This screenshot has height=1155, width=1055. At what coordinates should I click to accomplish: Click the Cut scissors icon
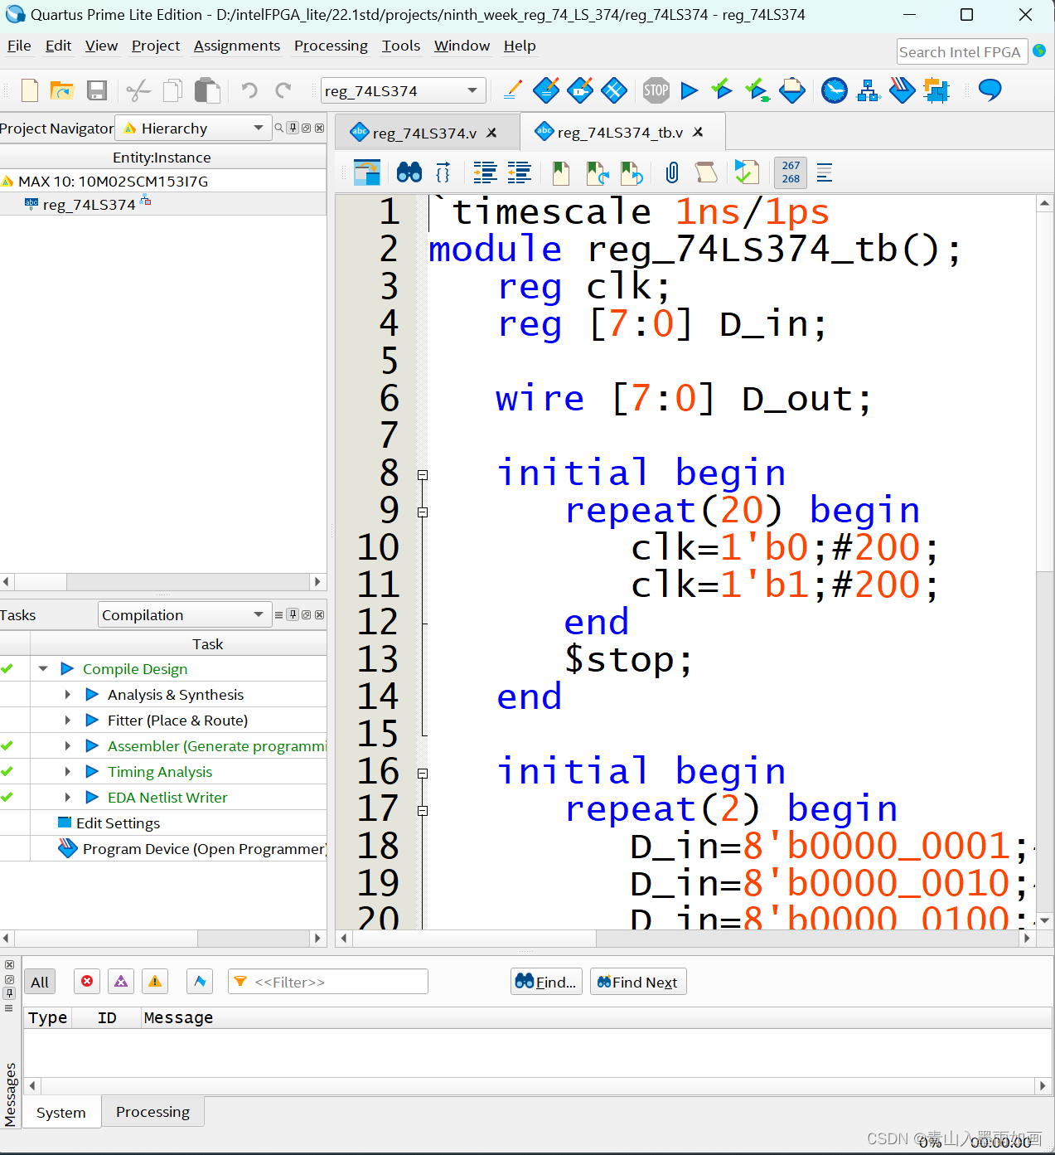(138, 90)
